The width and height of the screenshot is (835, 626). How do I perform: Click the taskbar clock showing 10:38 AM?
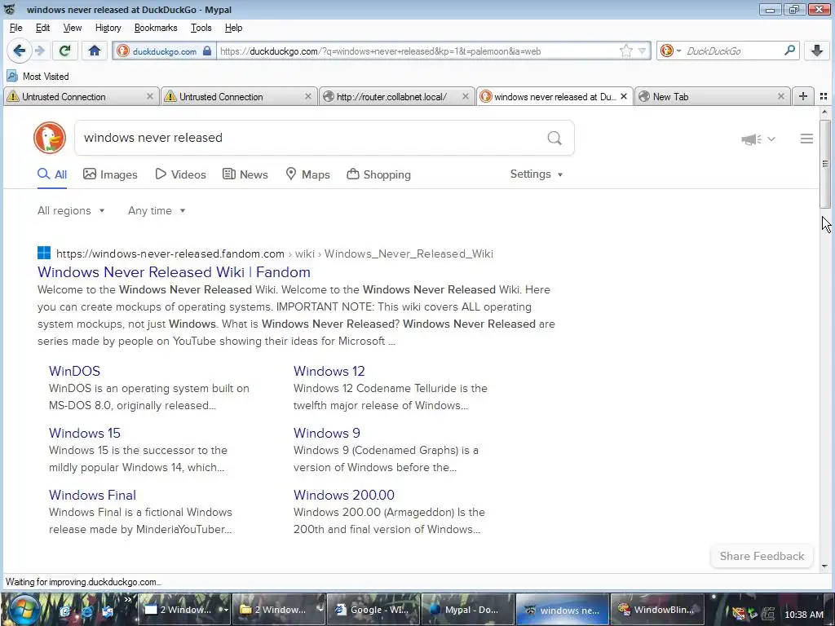(x=803, y=615)
